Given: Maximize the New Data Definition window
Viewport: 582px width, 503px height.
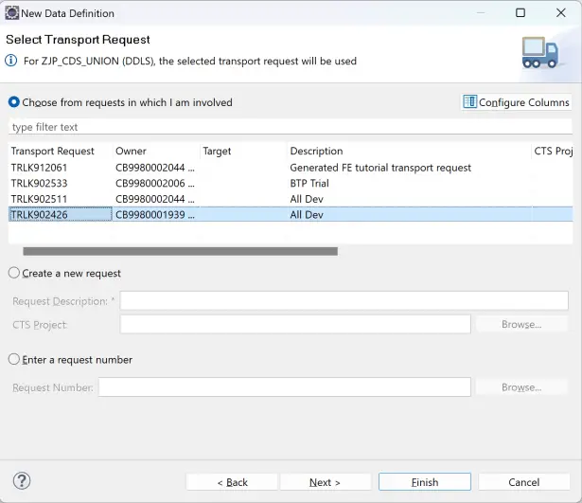Looking at the screenshot, I should point(520,13).
